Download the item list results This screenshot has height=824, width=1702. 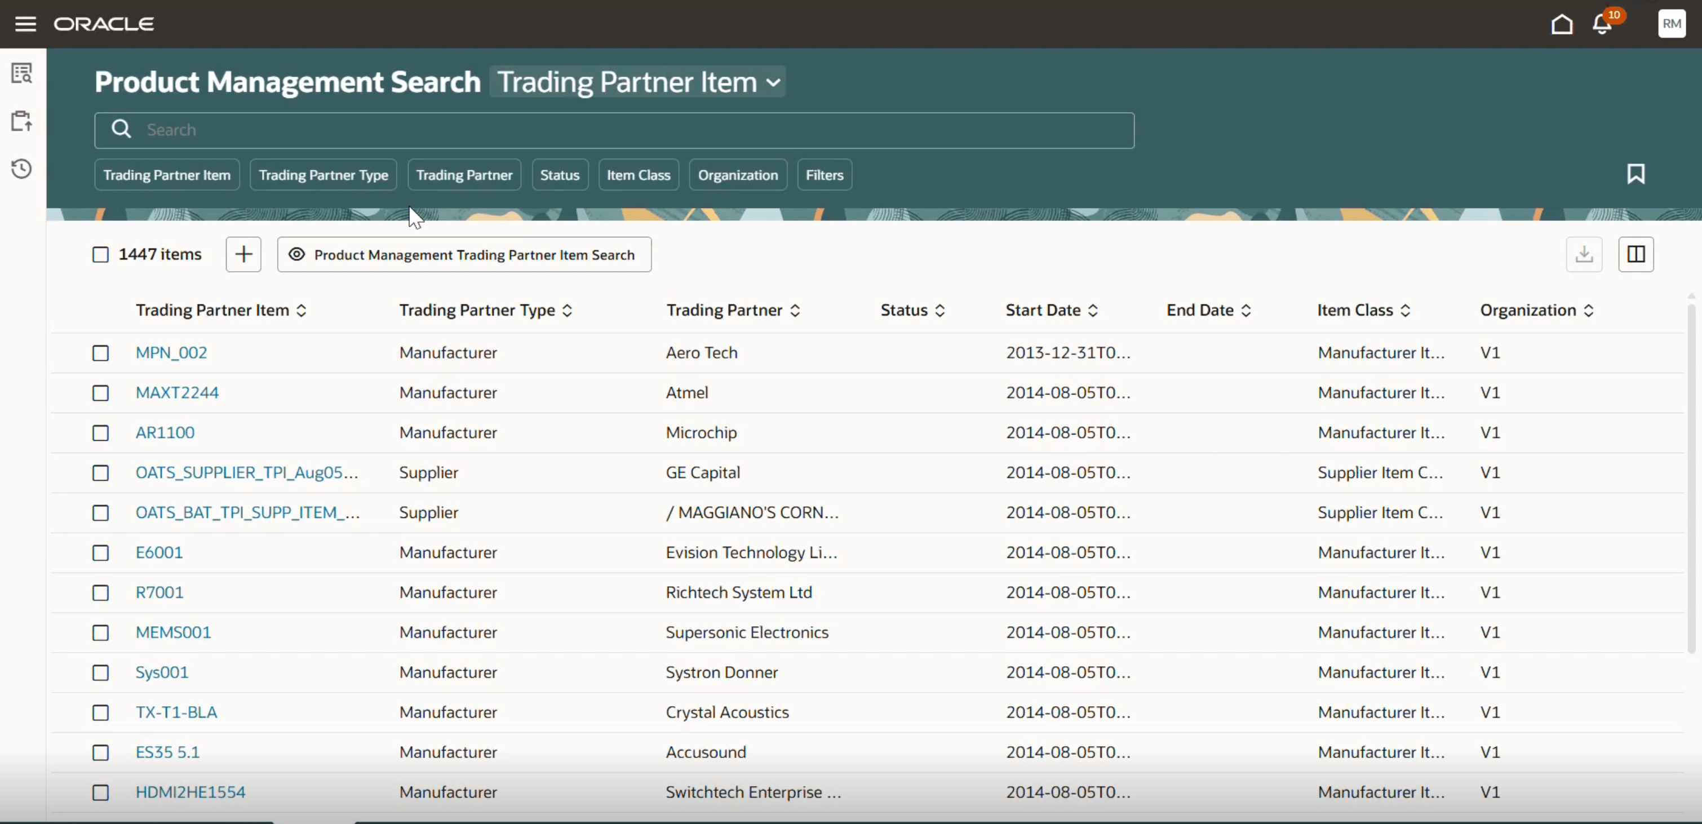click(1584, 254)
